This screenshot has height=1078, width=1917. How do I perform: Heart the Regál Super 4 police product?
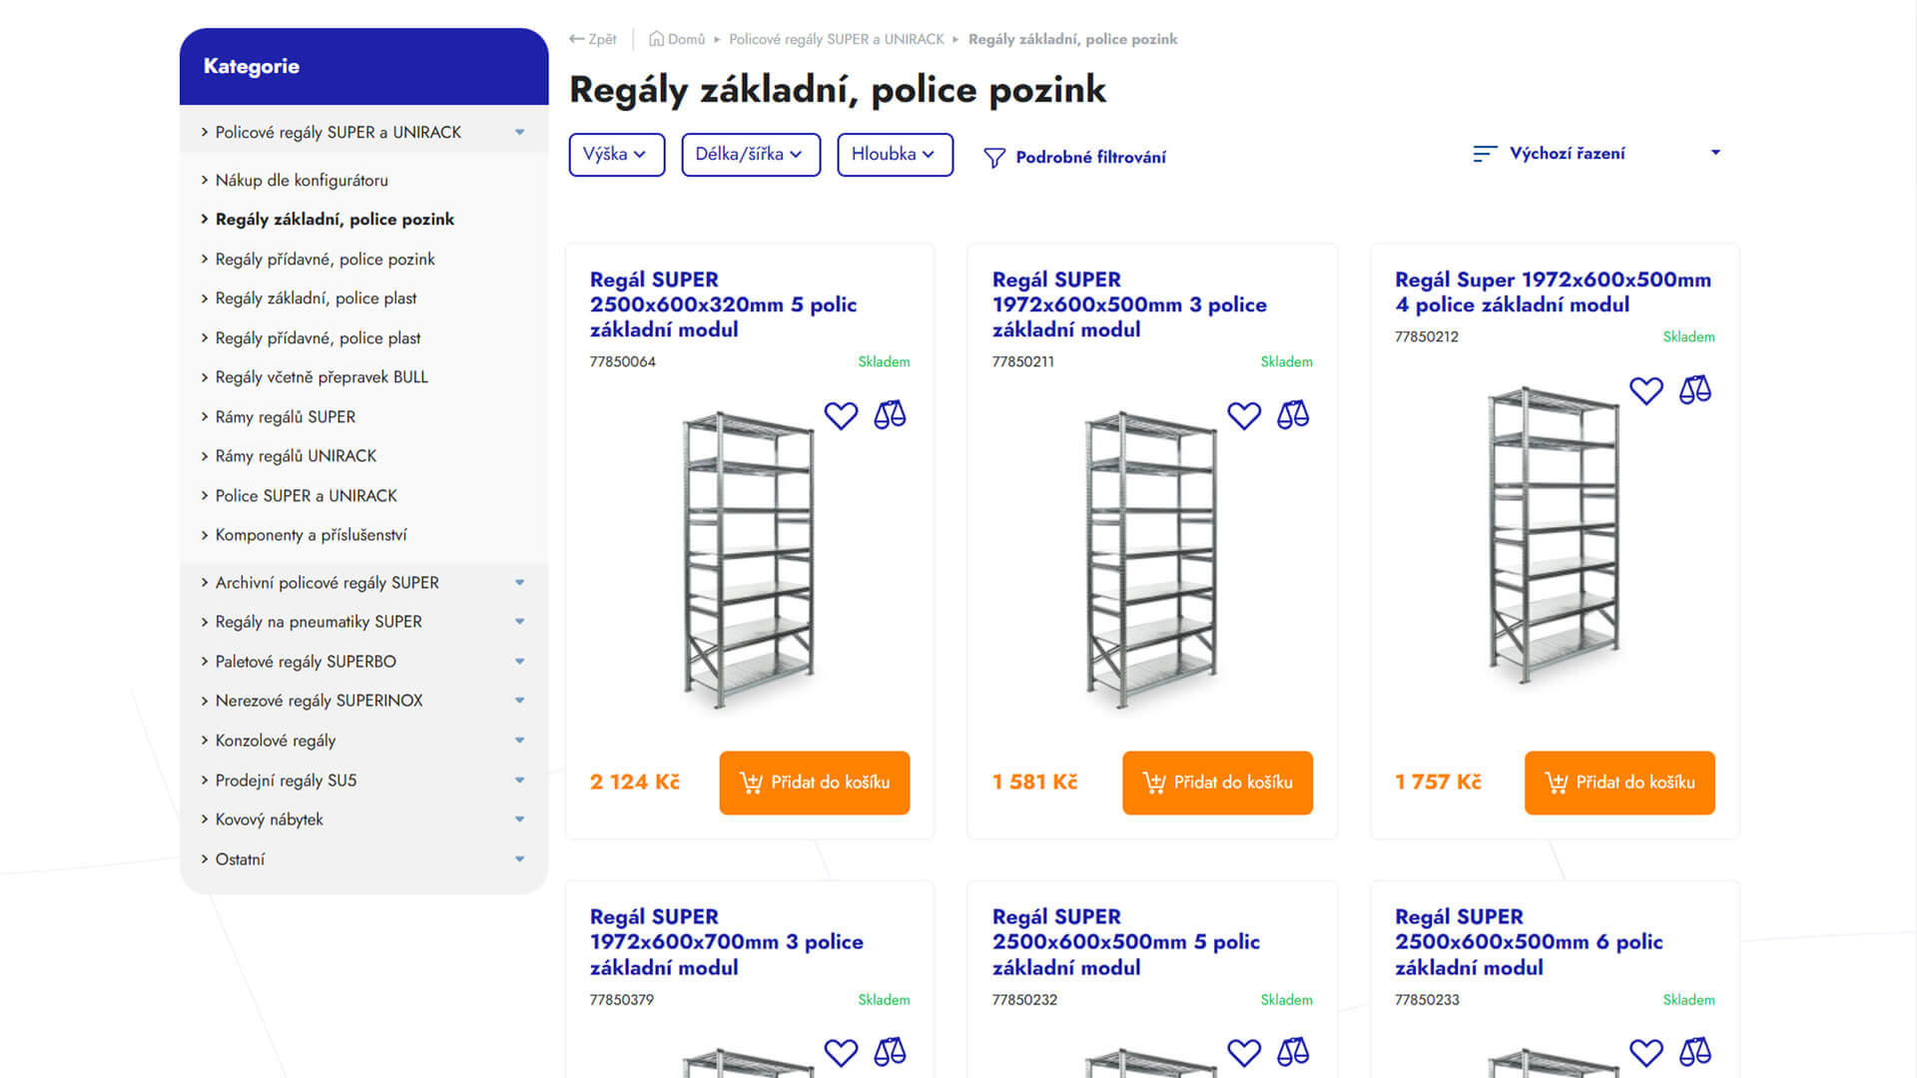point(1646,390)
